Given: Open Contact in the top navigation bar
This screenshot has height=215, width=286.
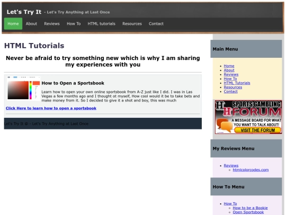Looking at the screenshot, I should [156, 23].
